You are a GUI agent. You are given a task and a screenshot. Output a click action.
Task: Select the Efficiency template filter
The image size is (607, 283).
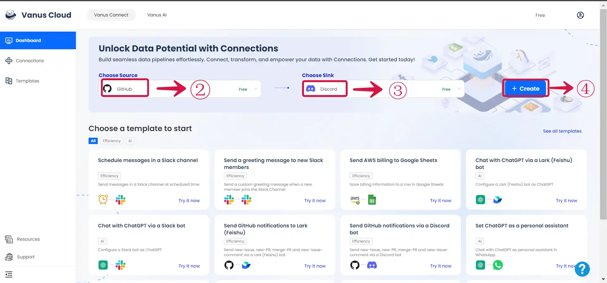(112, 141)
